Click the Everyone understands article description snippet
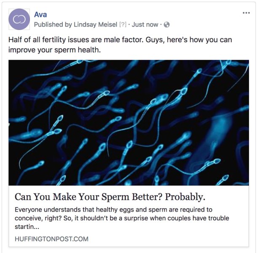257x253 pixels. pos(122,218)
